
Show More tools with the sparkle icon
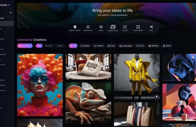(x=151, y=28)
